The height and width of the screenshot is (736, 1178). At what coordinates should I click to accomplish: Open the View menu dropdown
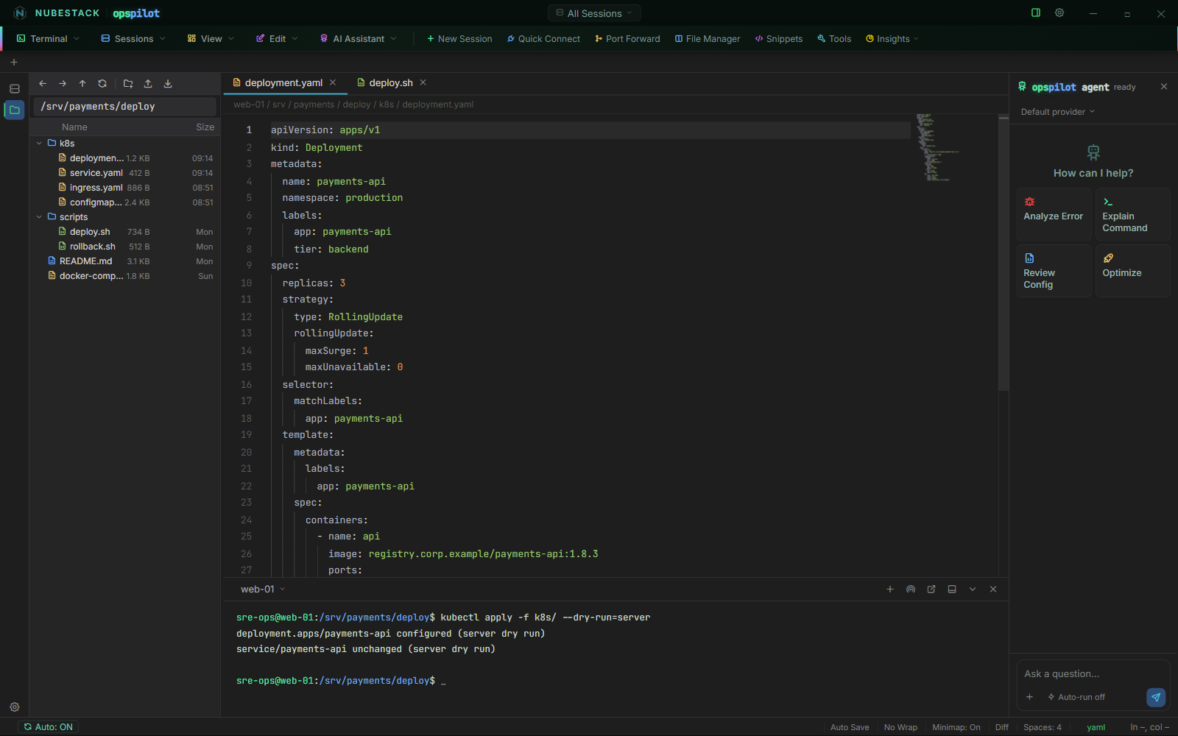(211, 39)
